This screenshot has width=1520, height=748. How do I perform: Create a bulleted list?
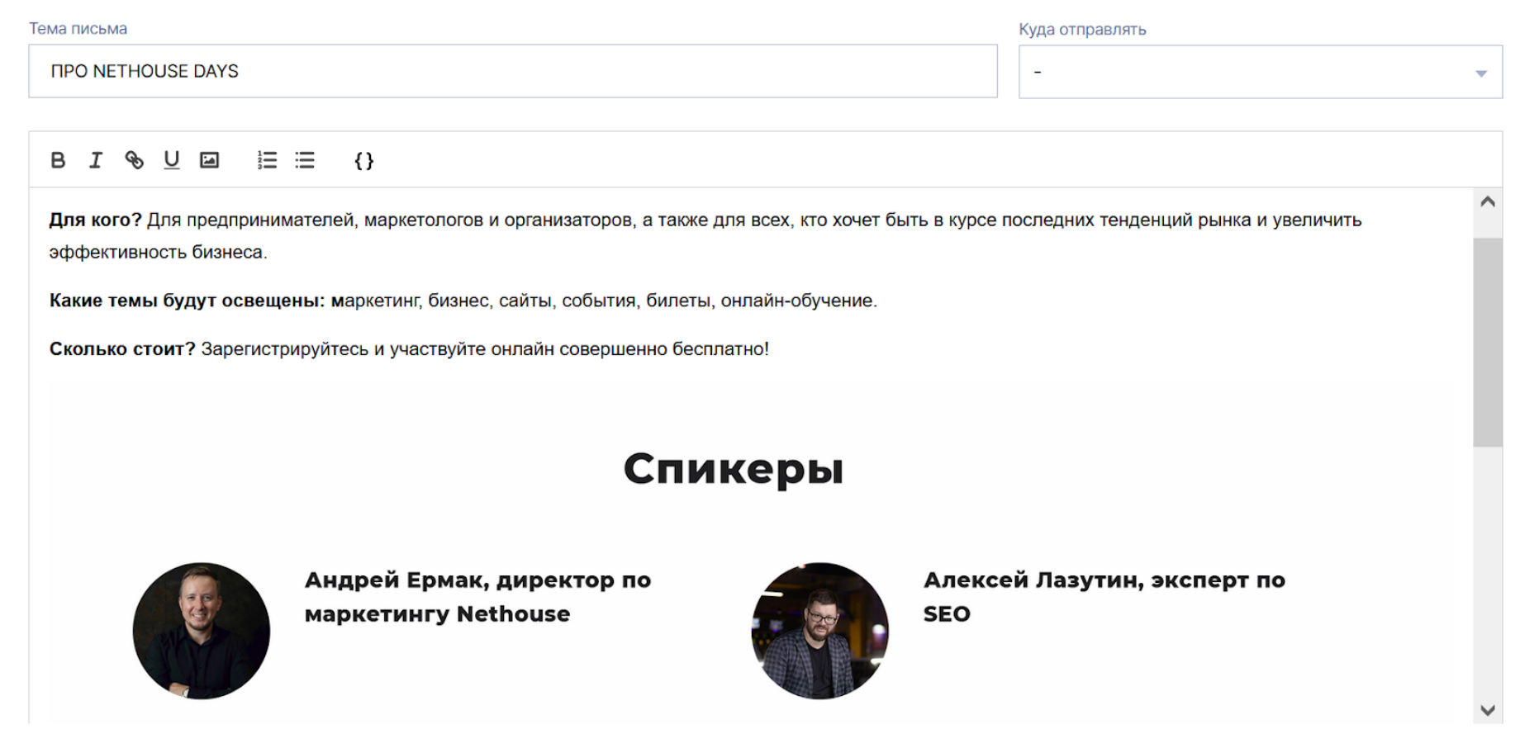305,160
